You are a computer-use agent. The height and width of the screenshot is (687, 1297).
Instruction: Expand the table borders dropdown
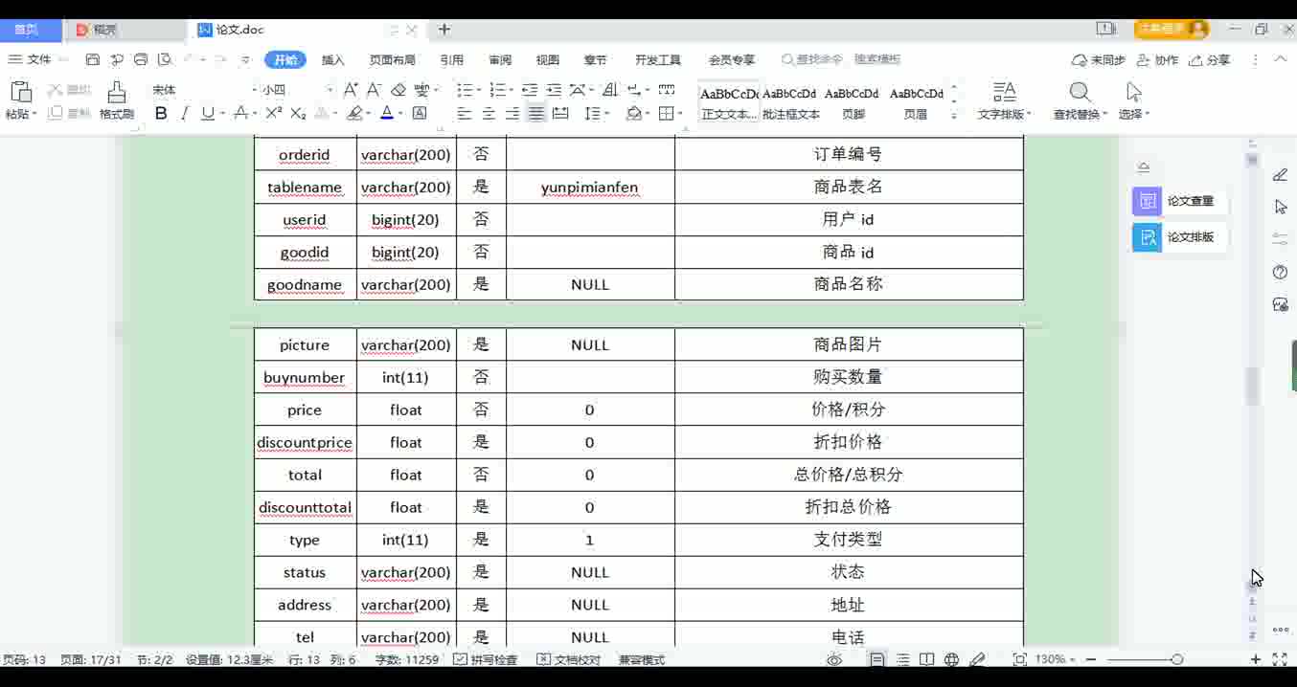(x=681, y=114)
